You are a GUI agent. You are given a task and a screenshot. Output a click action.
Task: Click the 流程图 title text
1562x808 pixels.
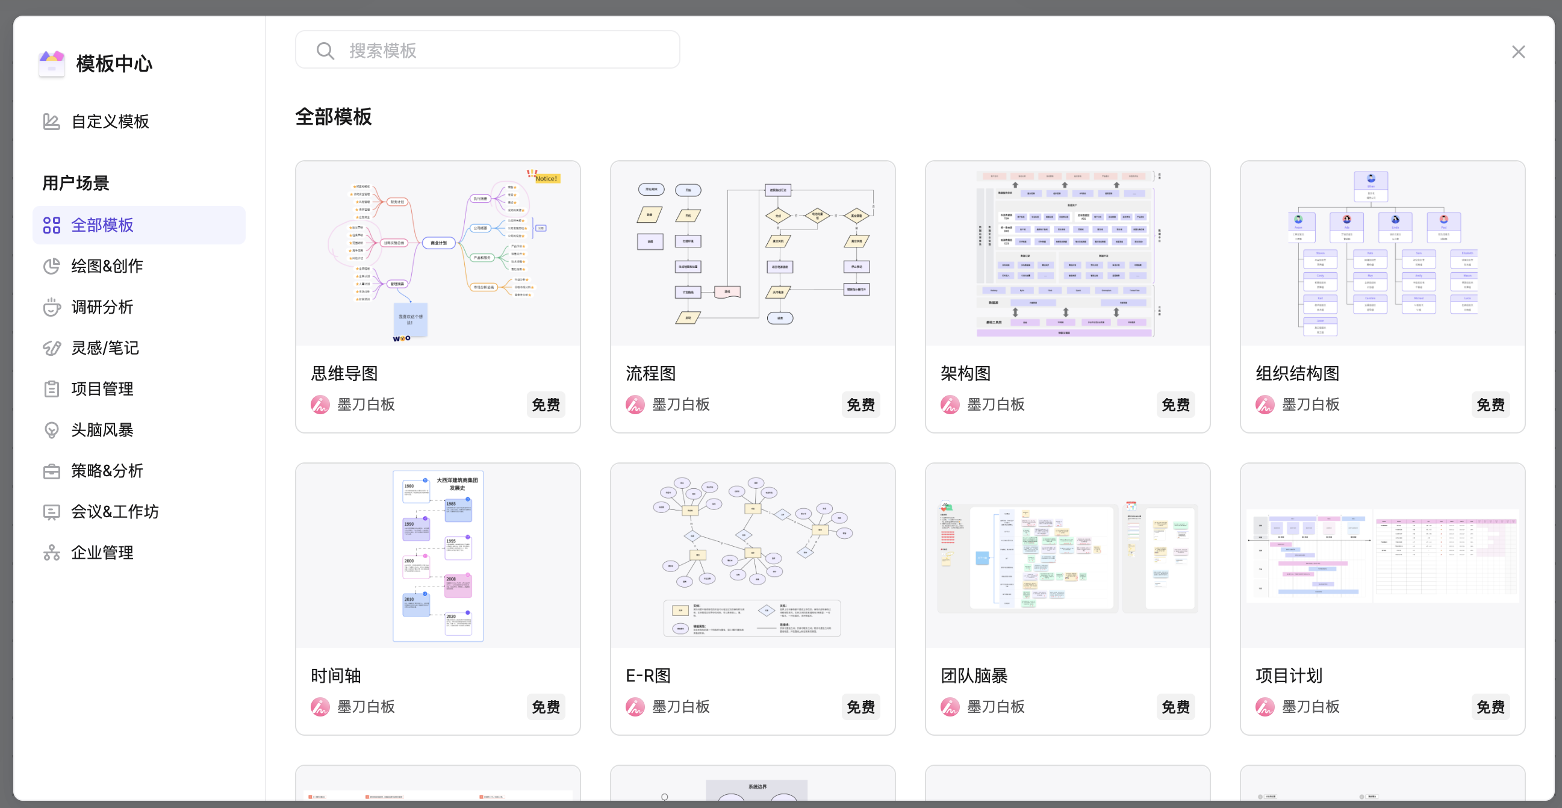point(650,373)
